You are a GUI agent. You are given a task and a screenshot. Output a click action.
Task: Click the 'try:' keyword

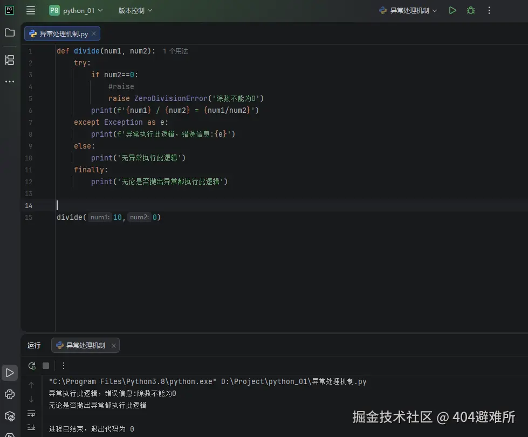(82, 63)
